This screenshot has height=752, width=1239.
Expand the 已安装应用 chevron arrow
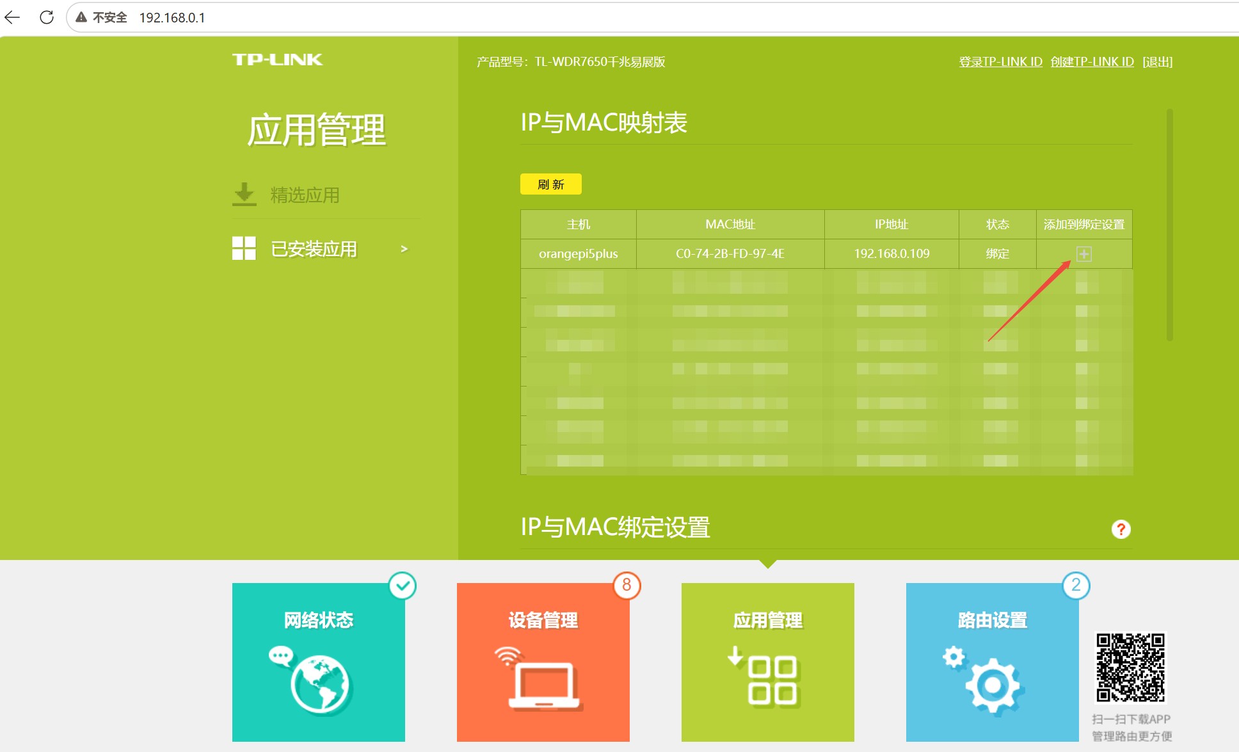point(404,249)
